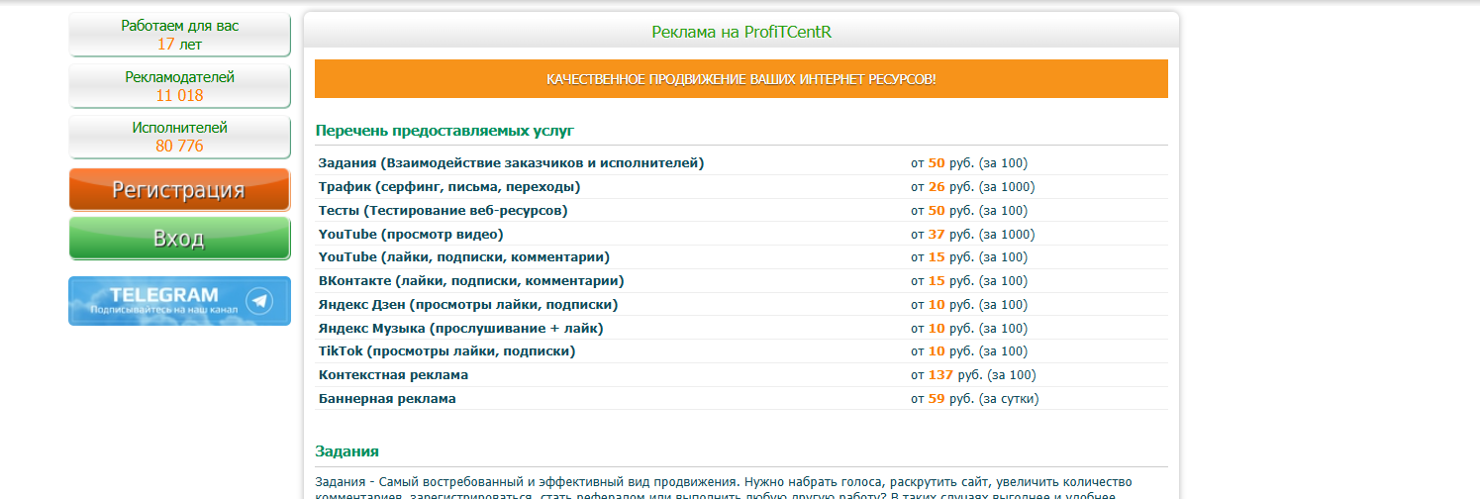The image size is (1480, 499).
Task: Click the green Задания section heading
Action: pyautogui.click(x=346, y=451)
